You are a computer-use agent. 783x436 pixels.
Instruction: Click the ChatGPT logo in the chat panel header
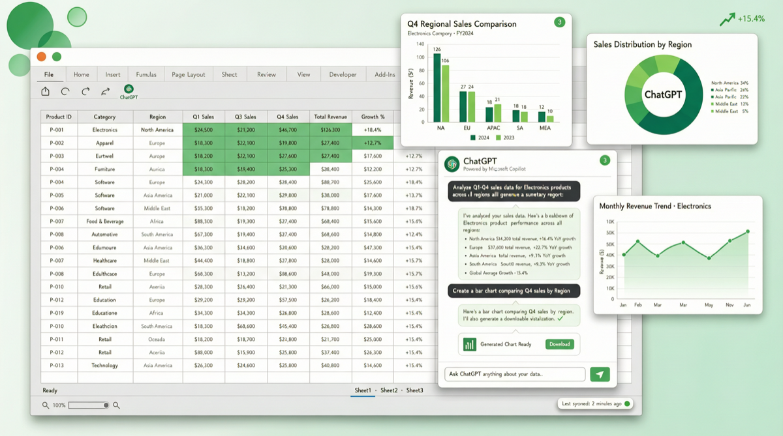[452, 164]
